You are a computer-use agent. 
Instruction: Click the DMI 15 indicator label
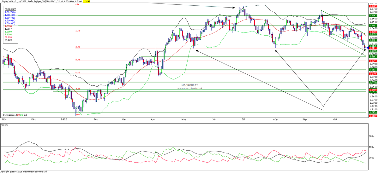[x=4, y=126]
